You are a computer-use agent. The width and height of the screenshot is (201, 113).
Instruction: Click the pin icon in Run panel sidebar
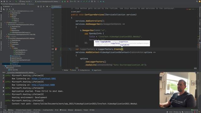point(3,94)
